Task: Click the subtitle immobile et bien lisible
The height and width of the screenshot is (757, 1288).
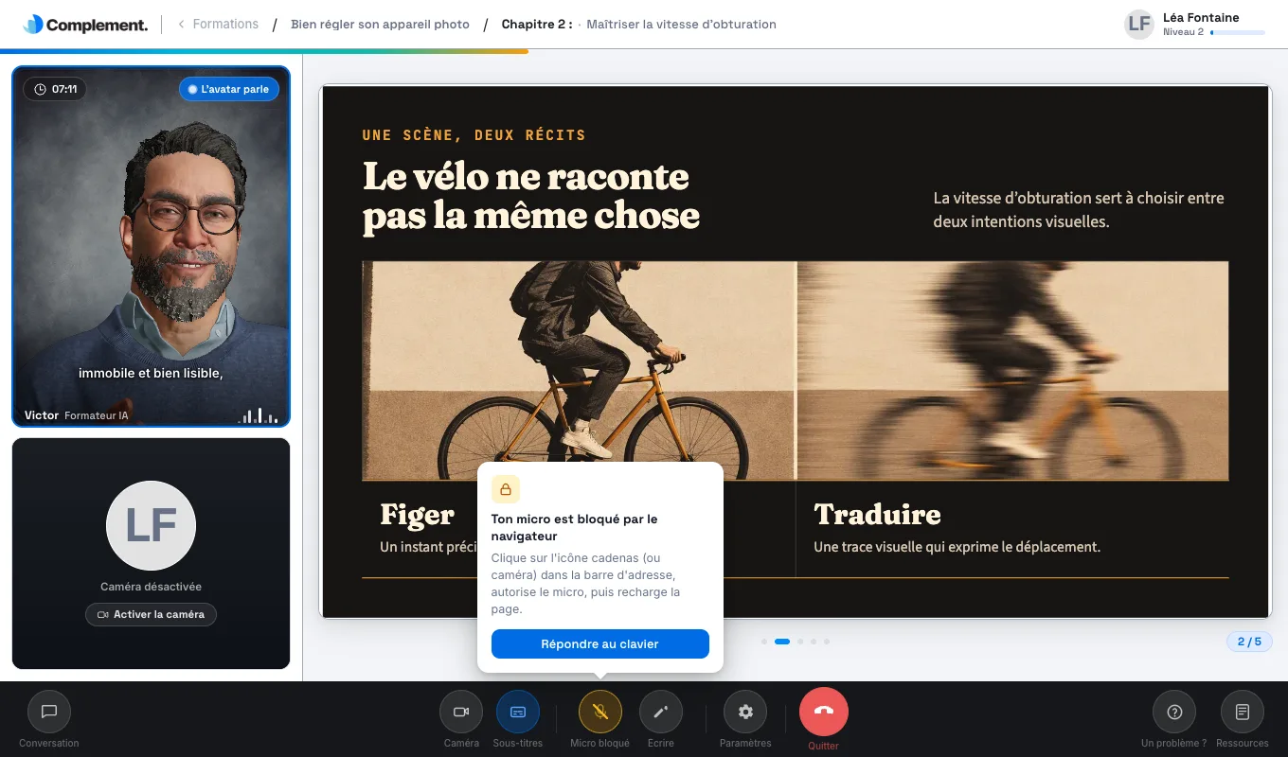Action: click(x=151, y=373)
